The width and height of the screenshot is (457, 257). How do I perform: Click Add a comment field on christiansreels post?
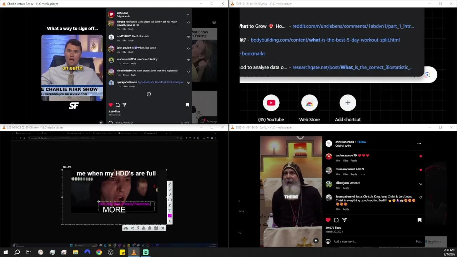345,242
